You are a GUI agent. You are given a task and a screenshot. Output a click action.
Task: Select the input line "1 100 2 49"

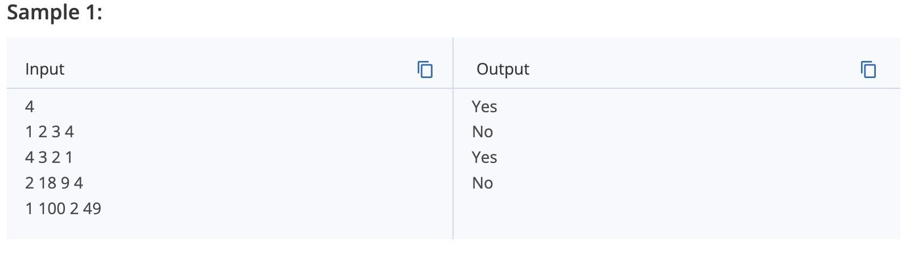[x=63, y=209]
